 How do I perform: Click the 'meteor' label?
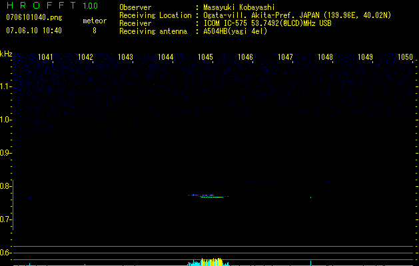pos(95,21)
